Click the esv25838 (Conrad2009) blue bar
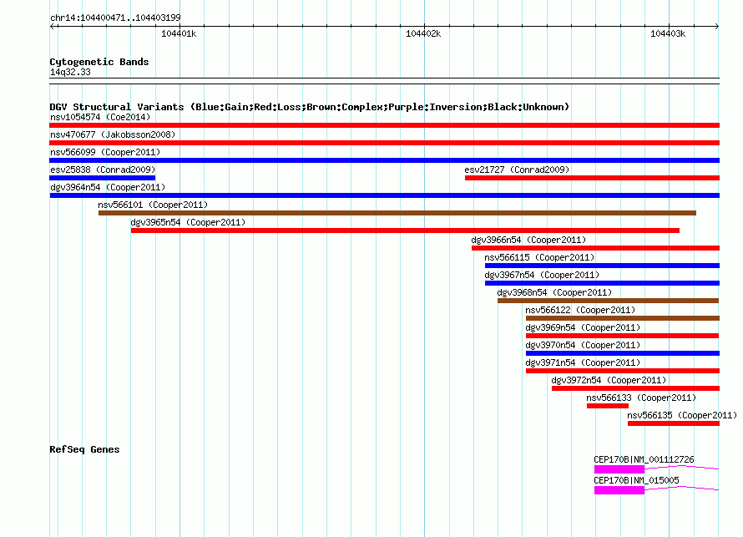Screen dimensions: 743x537 [x=103, y=178]
